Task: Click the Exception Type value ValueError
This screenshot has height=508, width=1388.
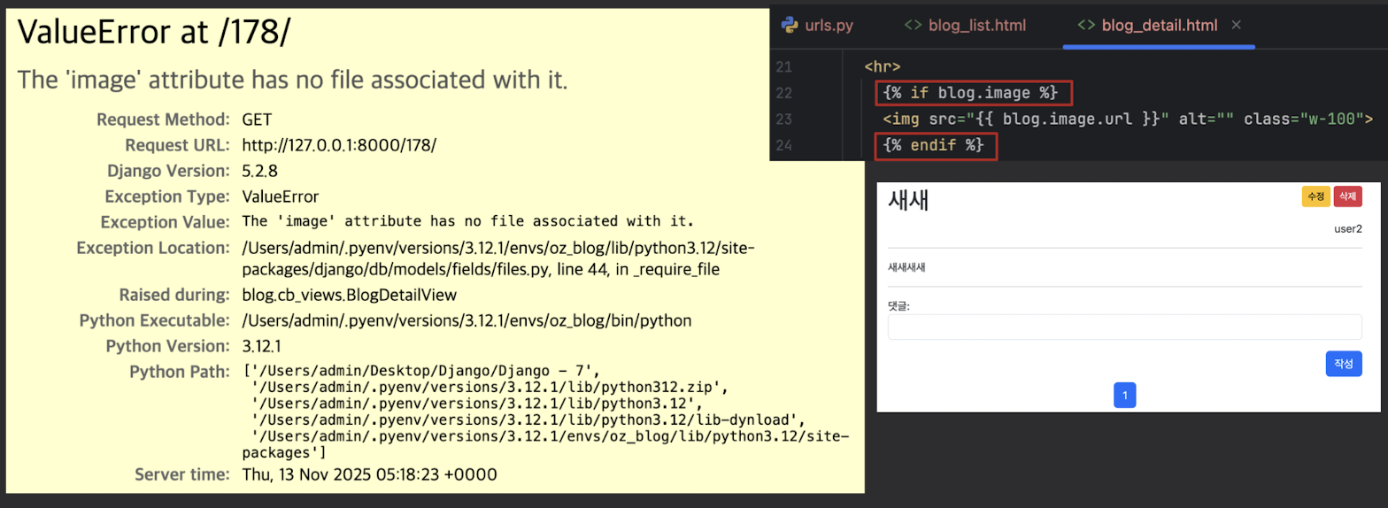Action: [x=281, y=196]
